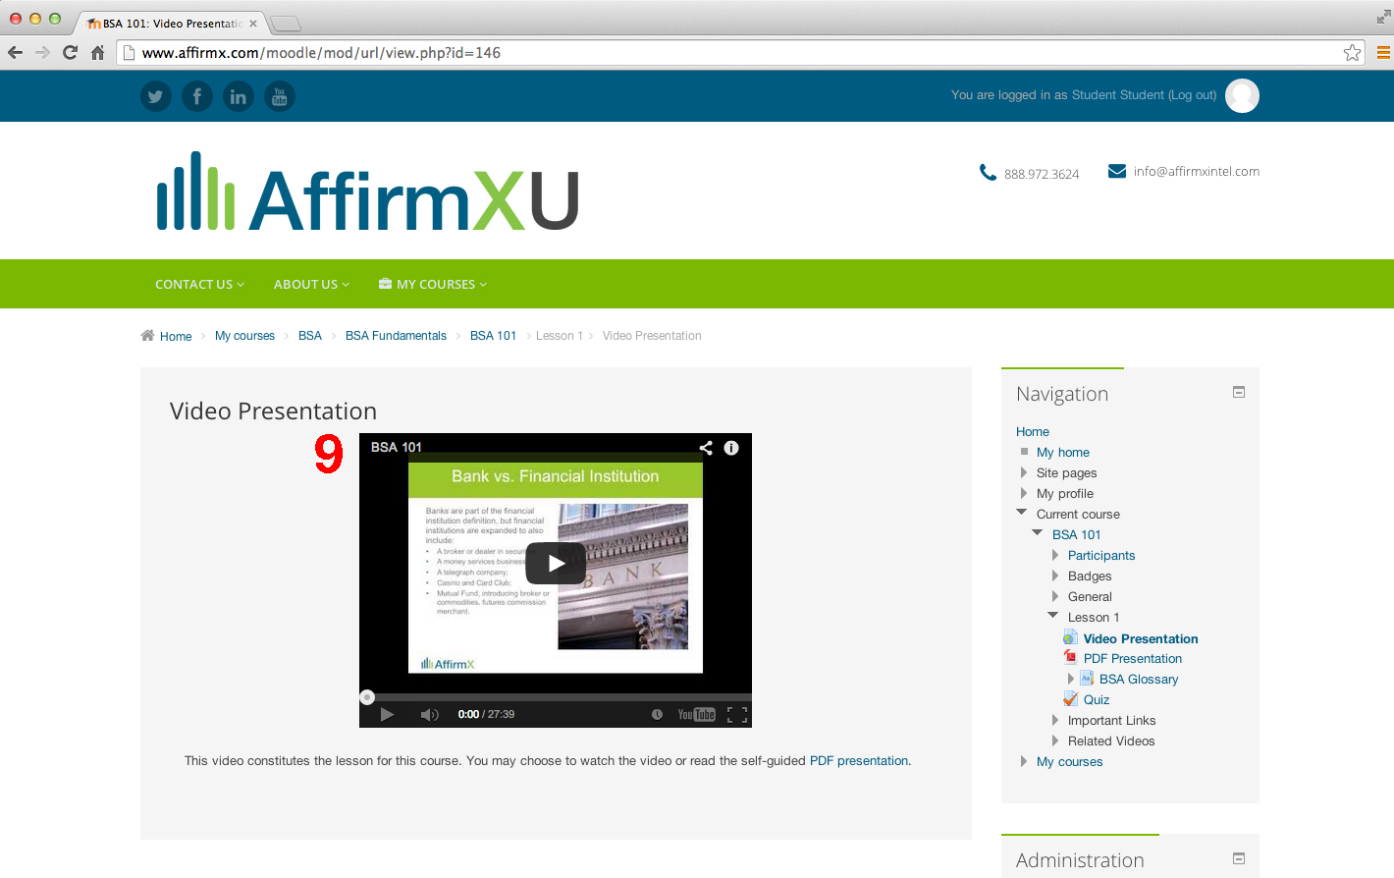Open the CONTACT US dropdown menu
1394x878 pixels.
point(200,284)
